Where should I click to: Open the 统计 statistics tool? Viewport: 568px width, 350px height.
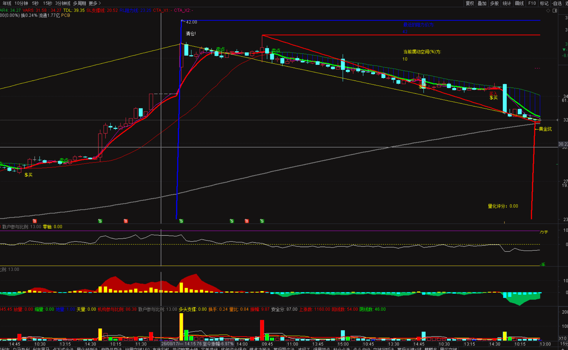click(x=507, y=3)
